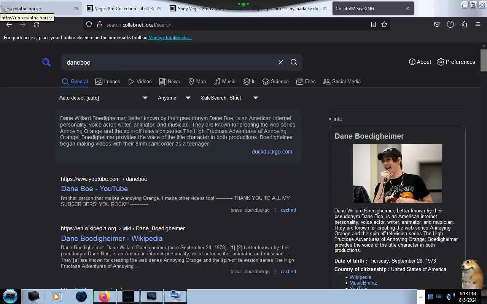Open Firefox from the taskbar
Image resolution: width=487 pixels, height=304 pixels.
click(x=104, y=296)
